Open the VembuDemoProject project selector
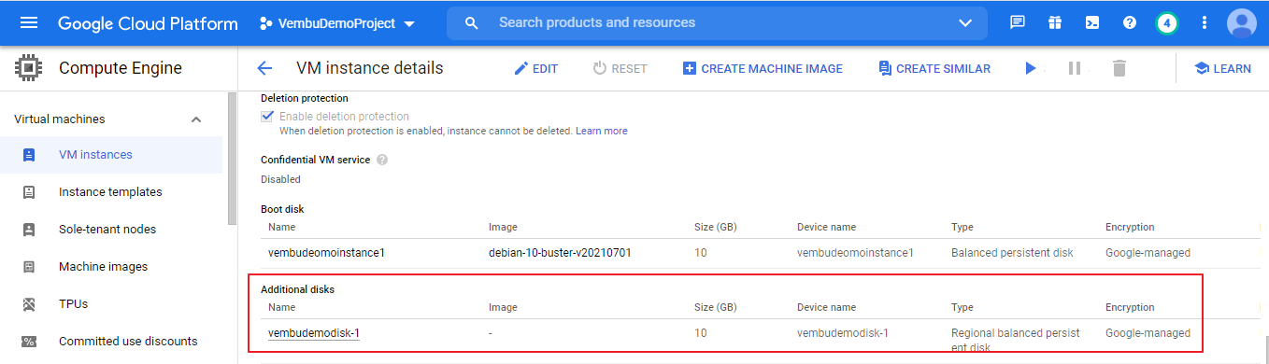1269x364 pixels. [x=336, y=22]
